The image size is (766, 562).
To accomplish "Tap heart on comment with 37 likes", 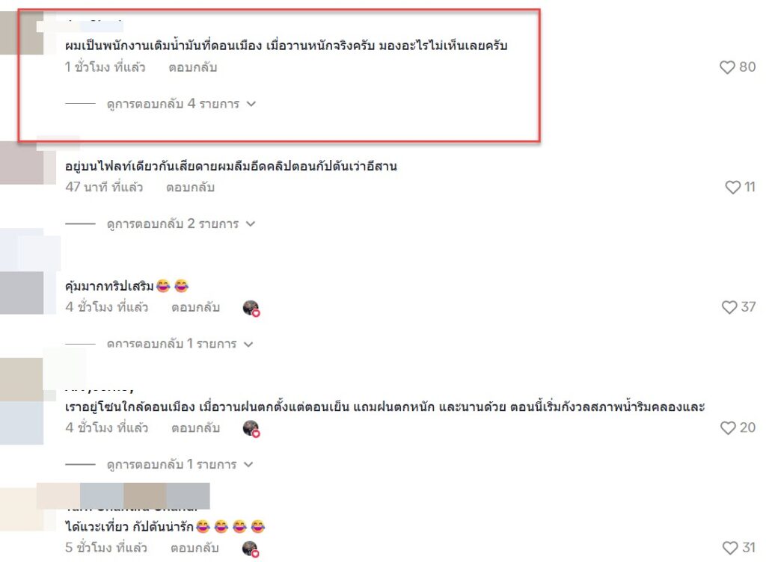I will coord(729,307).
